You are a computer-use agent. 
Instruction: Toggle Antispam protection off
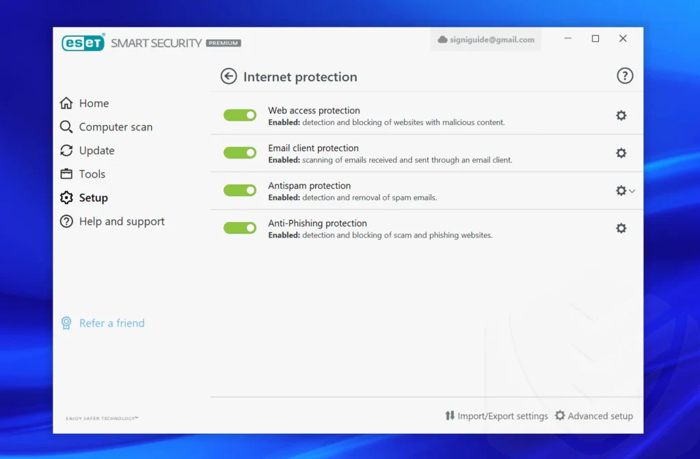click(240, 191)
